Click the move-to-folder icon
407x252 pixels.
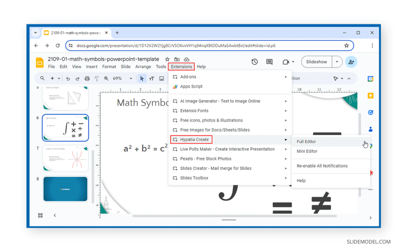point(177,59)
